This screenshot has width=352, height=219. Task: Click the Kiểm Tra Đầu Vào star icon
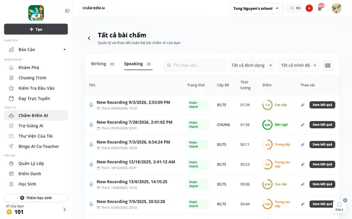tap(11, 88)
